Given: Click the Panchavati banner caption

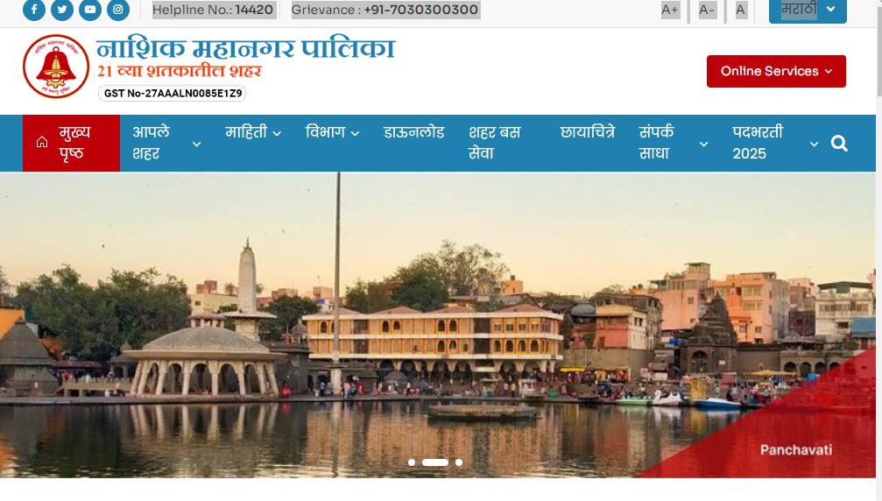Looking at the screenshot, I should (796, 450).
